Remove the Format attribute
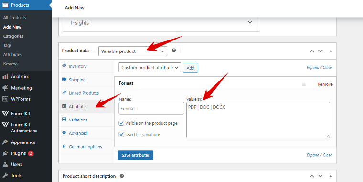Viewport: 363px width, 182px height. (x=325, y=84)
